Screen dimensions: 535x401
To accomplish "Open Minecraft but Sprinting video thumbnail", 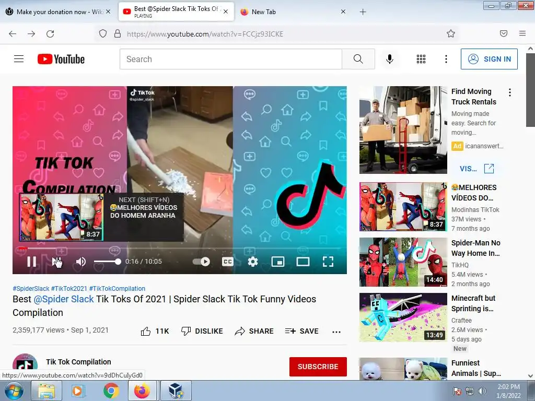I will pyautogui.click(x=403, y=317).
